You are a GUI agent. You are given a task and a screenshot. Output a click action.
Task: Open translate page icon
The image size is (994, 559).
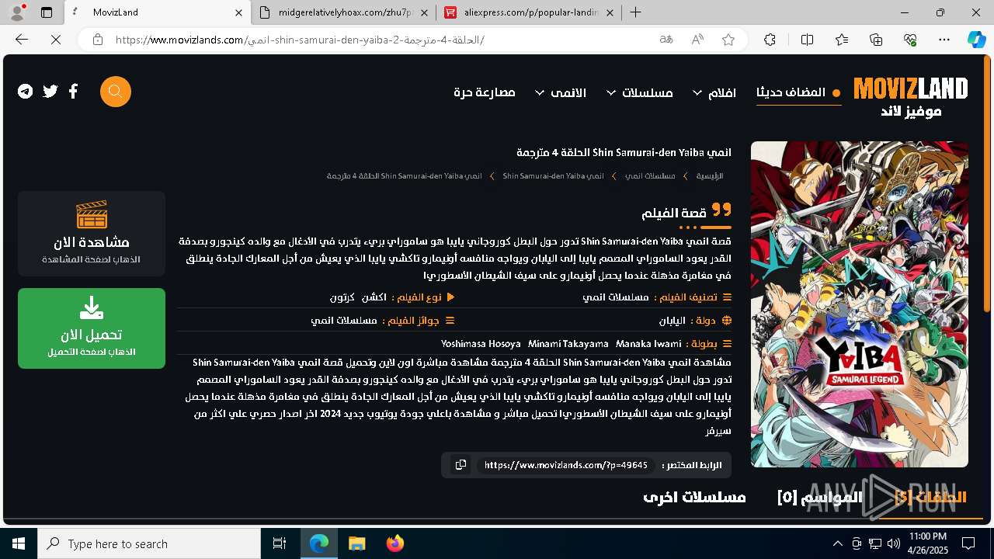click(666, 40)
